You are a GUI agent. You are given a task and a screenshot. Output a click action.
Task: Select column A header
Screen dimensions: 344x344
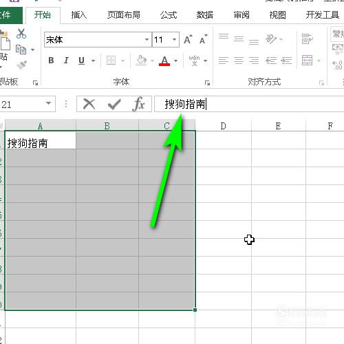[41, 126]
